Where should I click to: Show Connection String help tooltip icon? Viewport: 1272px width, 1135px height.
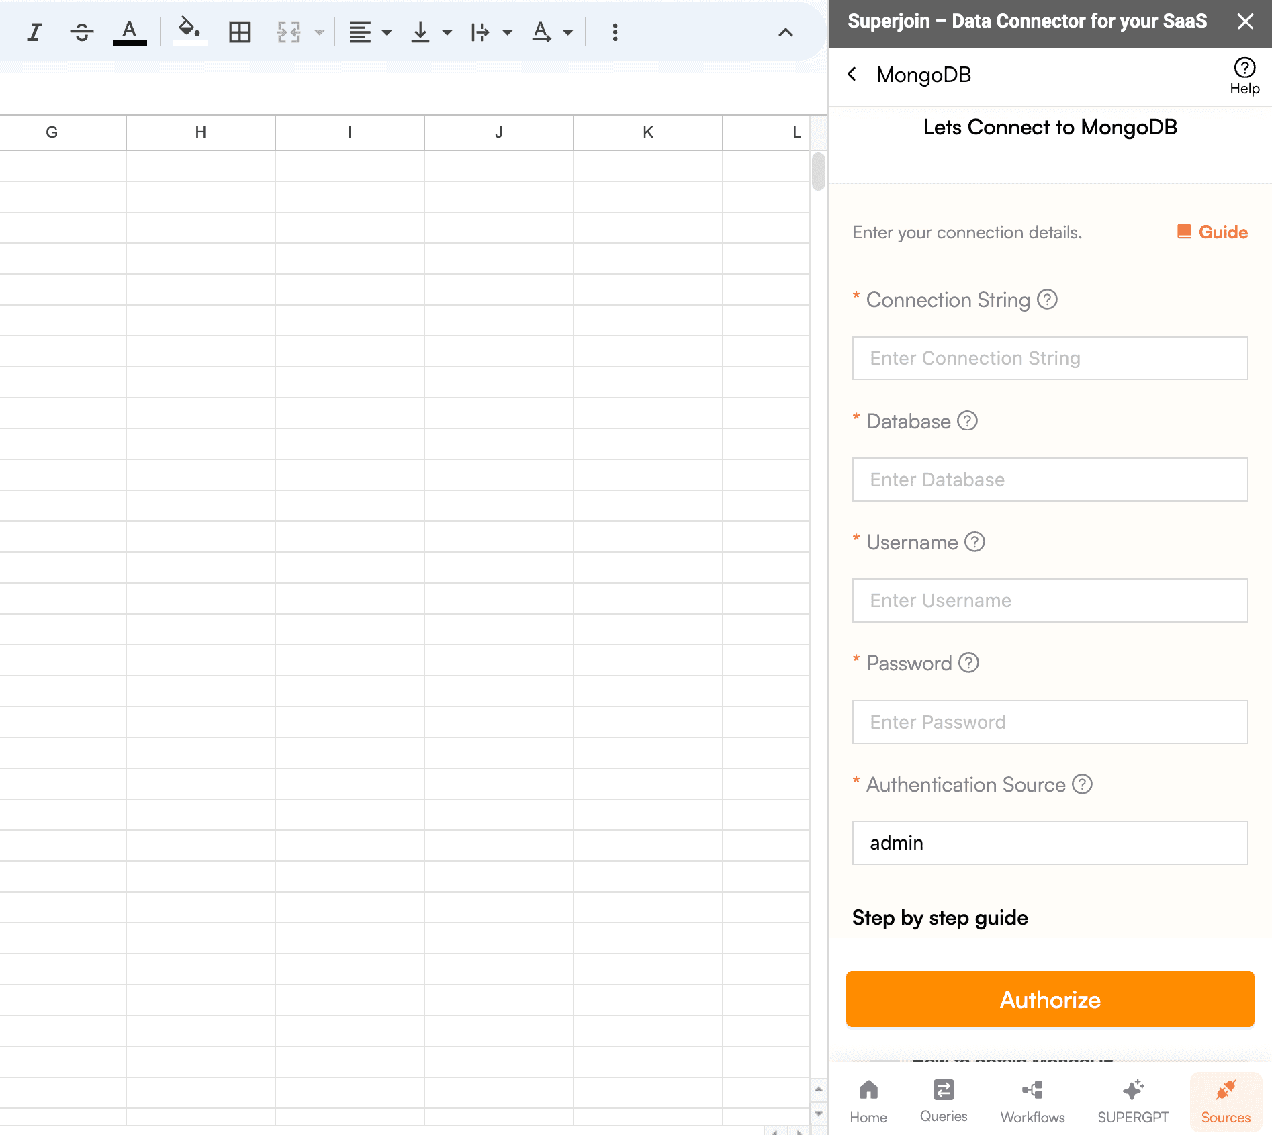[x=1047, y=299]
